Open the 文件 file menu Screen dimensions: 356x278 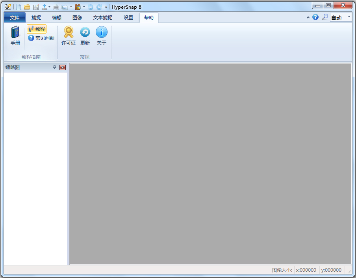tap(15, 17)
